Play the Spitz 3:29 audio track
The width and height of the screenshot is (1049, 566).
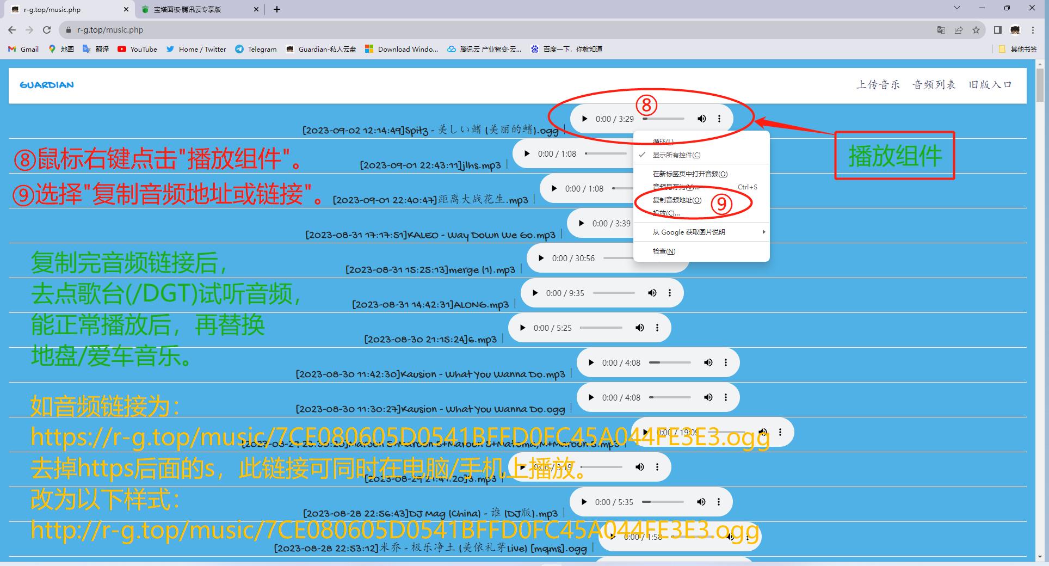point(584,119)
